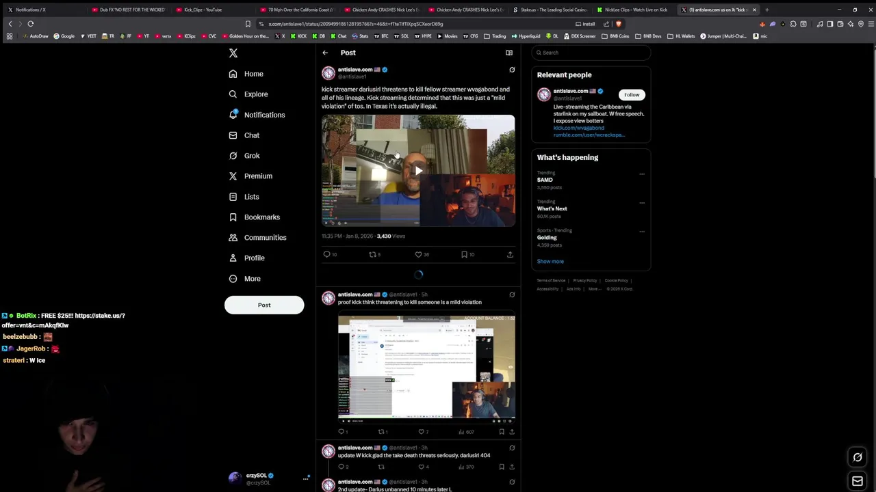Click the X logo in the sidebar

point(233,53)
